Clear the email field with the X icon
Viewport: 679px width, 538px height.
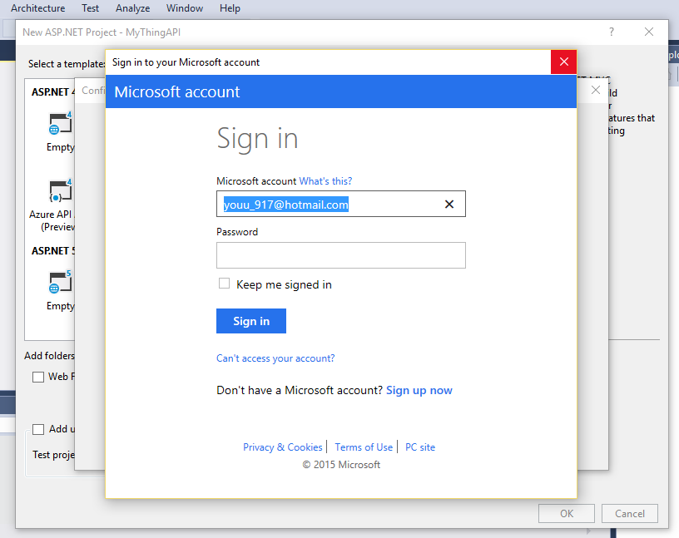(x=449, y=205)
